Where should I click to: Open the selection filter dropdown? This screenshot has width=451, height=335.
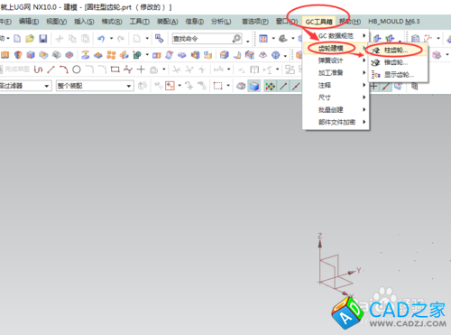click(25, 86)
